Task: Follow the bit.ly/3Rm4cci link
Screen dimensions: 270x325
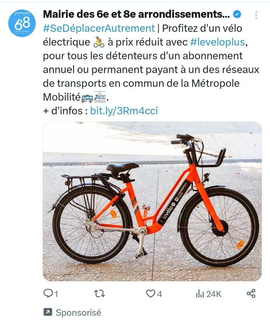Action: coord(124,111)
